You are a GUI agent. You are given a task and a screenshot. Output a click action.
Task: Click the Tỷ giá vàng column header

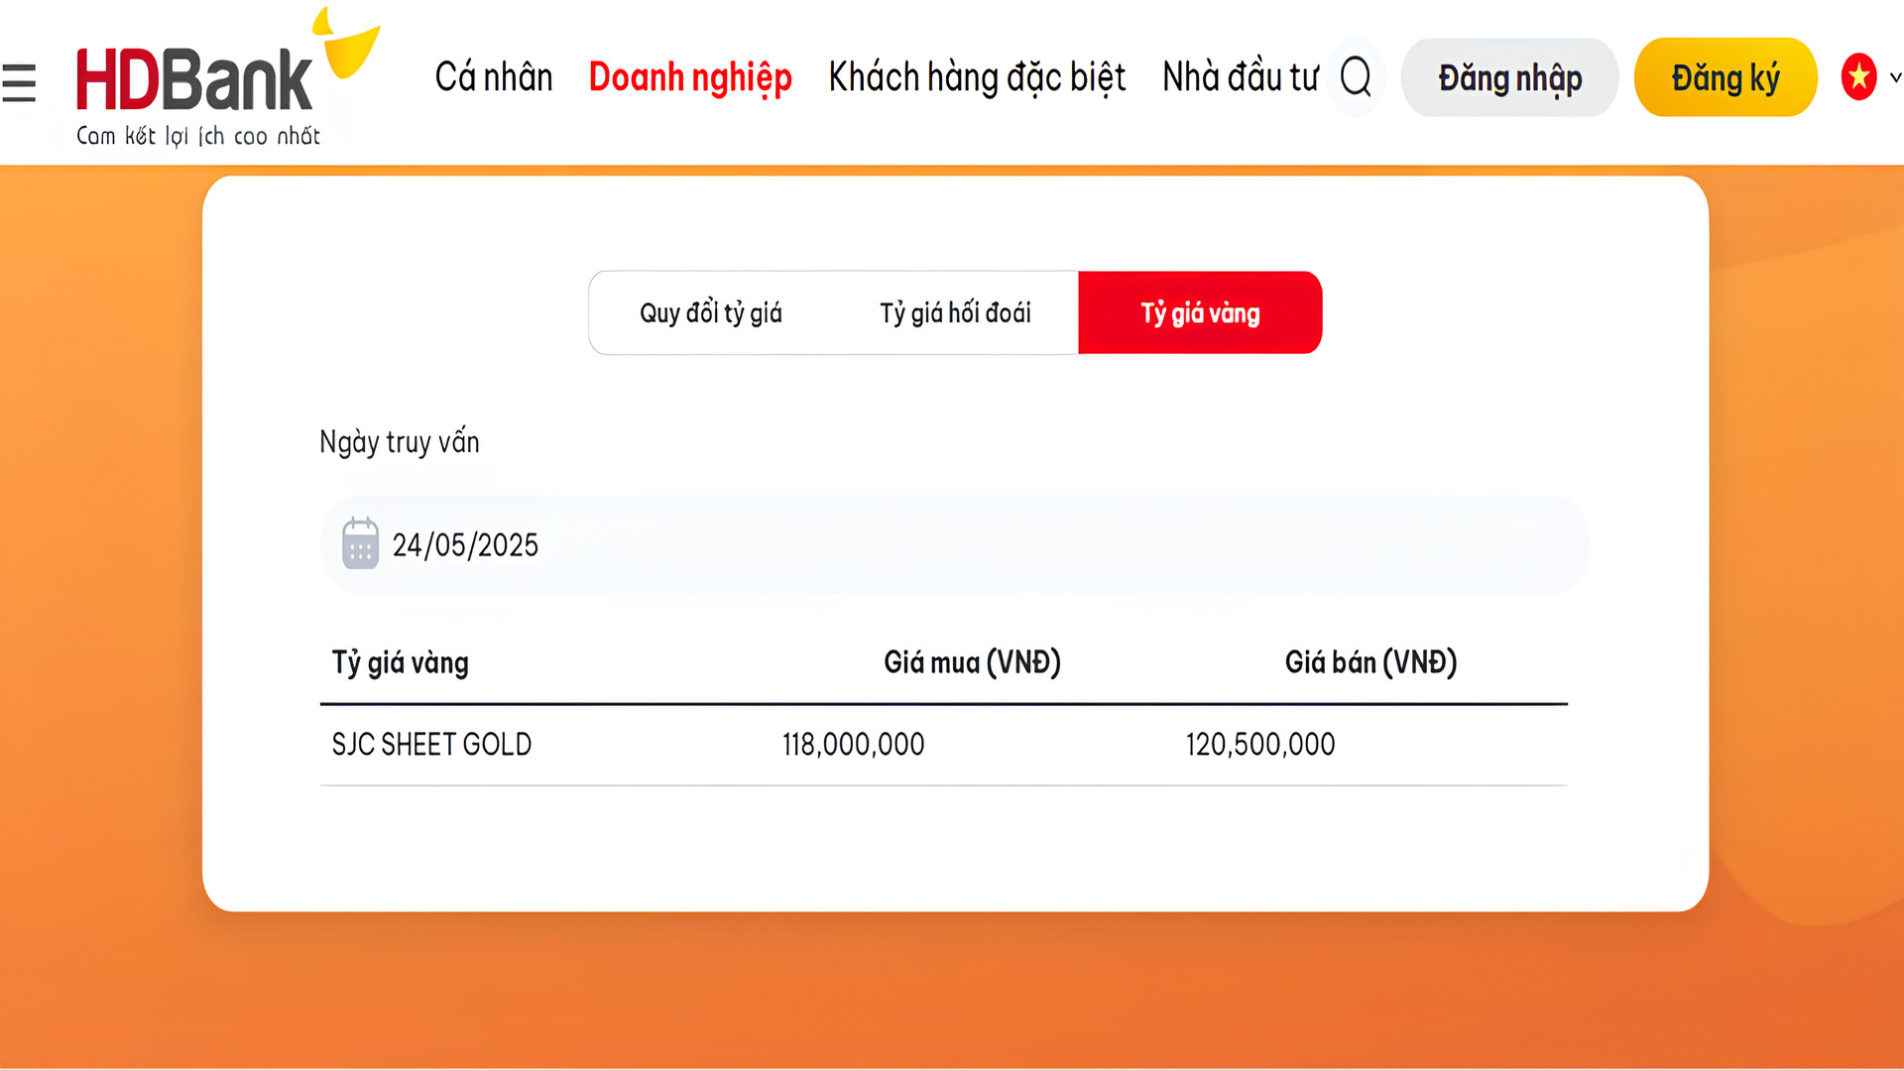tap(400, 663)
